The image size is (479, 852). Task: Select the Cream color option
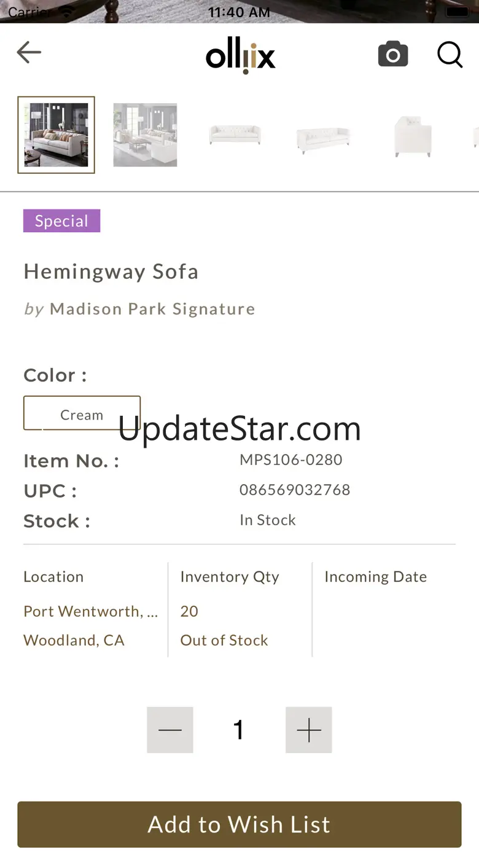tap(82, 413)
